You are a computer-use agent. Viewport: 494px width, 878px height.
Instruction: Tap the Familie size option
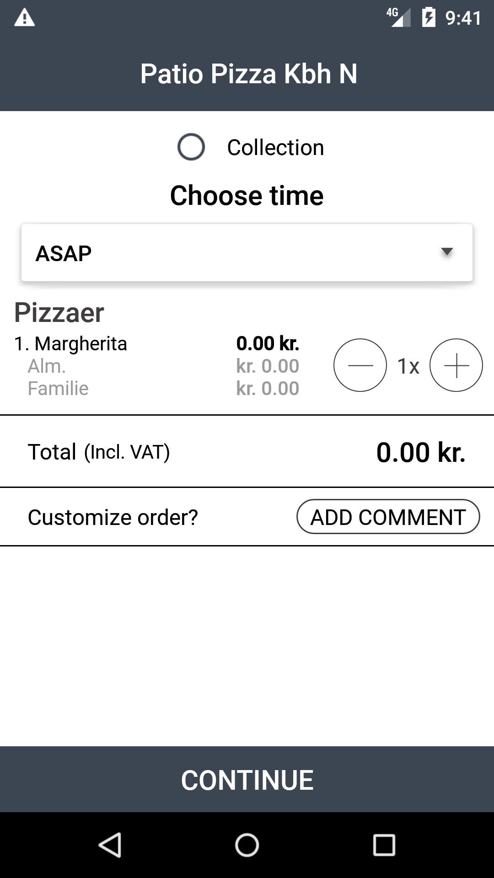click(58, 388)
